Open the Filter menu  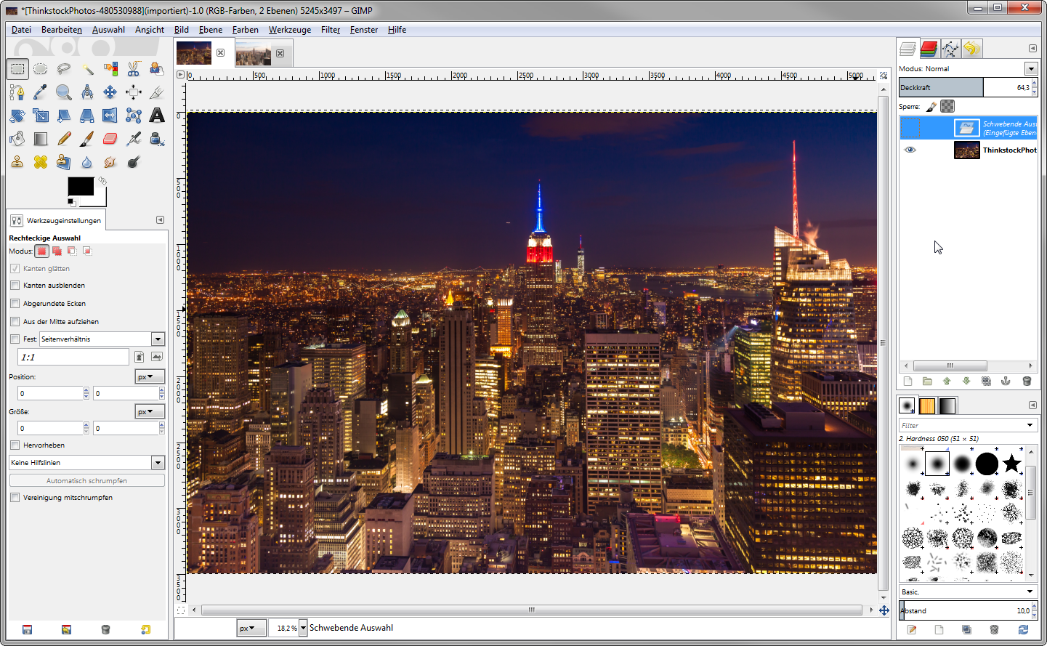pos(330,30)
